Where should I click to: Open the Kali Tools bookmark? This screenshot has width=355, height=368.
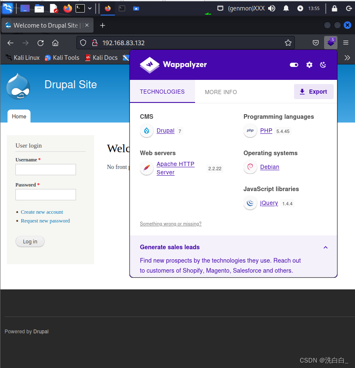point(62,58)
